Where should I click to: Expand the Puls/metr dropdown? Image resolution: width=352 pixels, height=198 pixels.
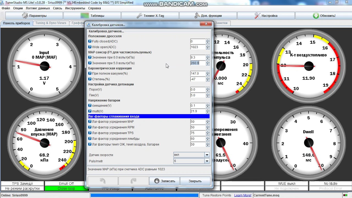tap(207, 161)
